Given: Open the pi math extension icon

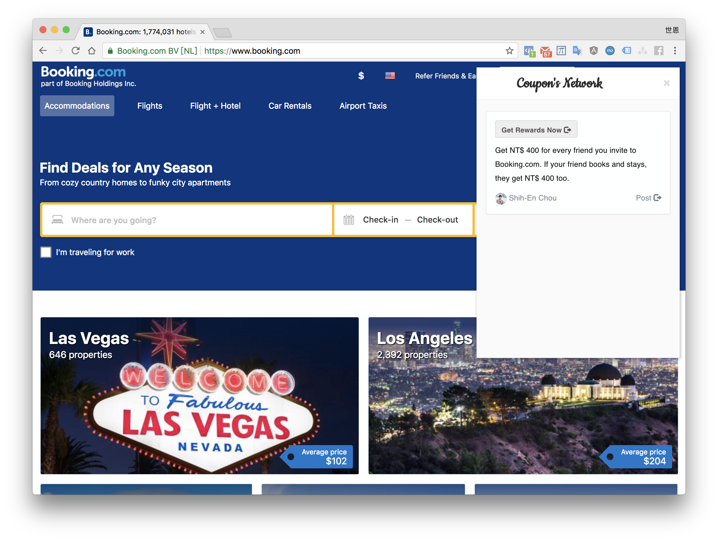Looking at the screenshot, I should (561, 51).
